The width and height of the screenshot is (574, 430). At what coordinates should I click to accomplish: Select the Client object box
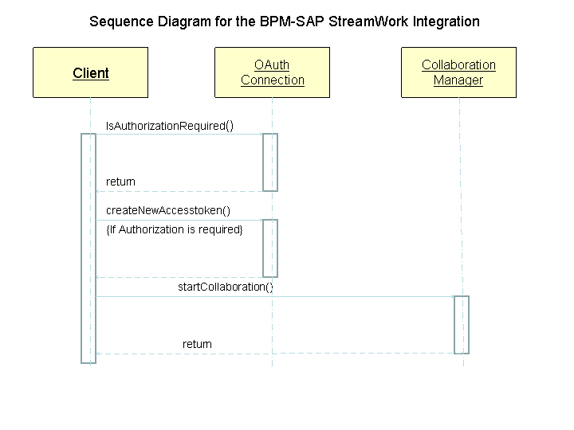tap(90, 72)
